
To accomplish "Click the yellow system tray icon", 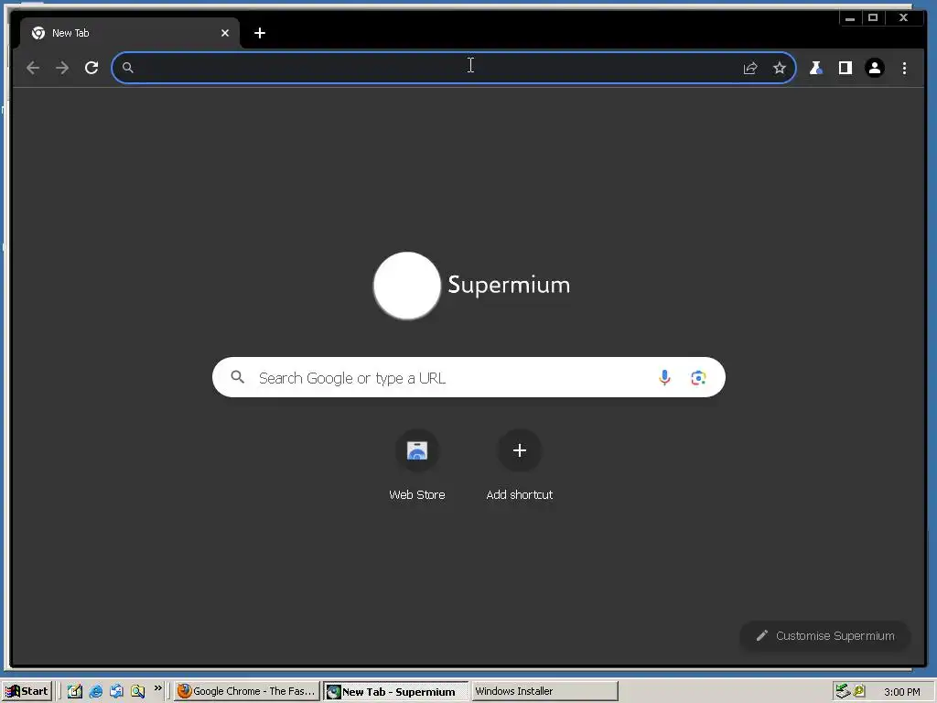I will [x=859, y=692].
